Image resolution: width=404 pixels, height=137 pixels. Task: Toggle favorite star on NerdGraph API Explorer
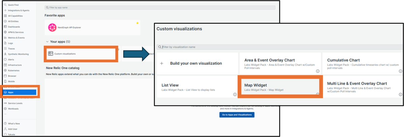click(137, 23)
